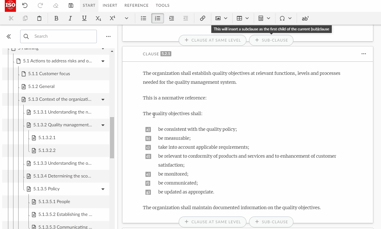Switch to the INSERT tab
The image size is (381, 229).
point(110,5)
